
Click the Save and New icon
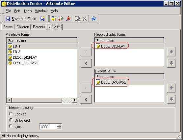tap(42, 19)
